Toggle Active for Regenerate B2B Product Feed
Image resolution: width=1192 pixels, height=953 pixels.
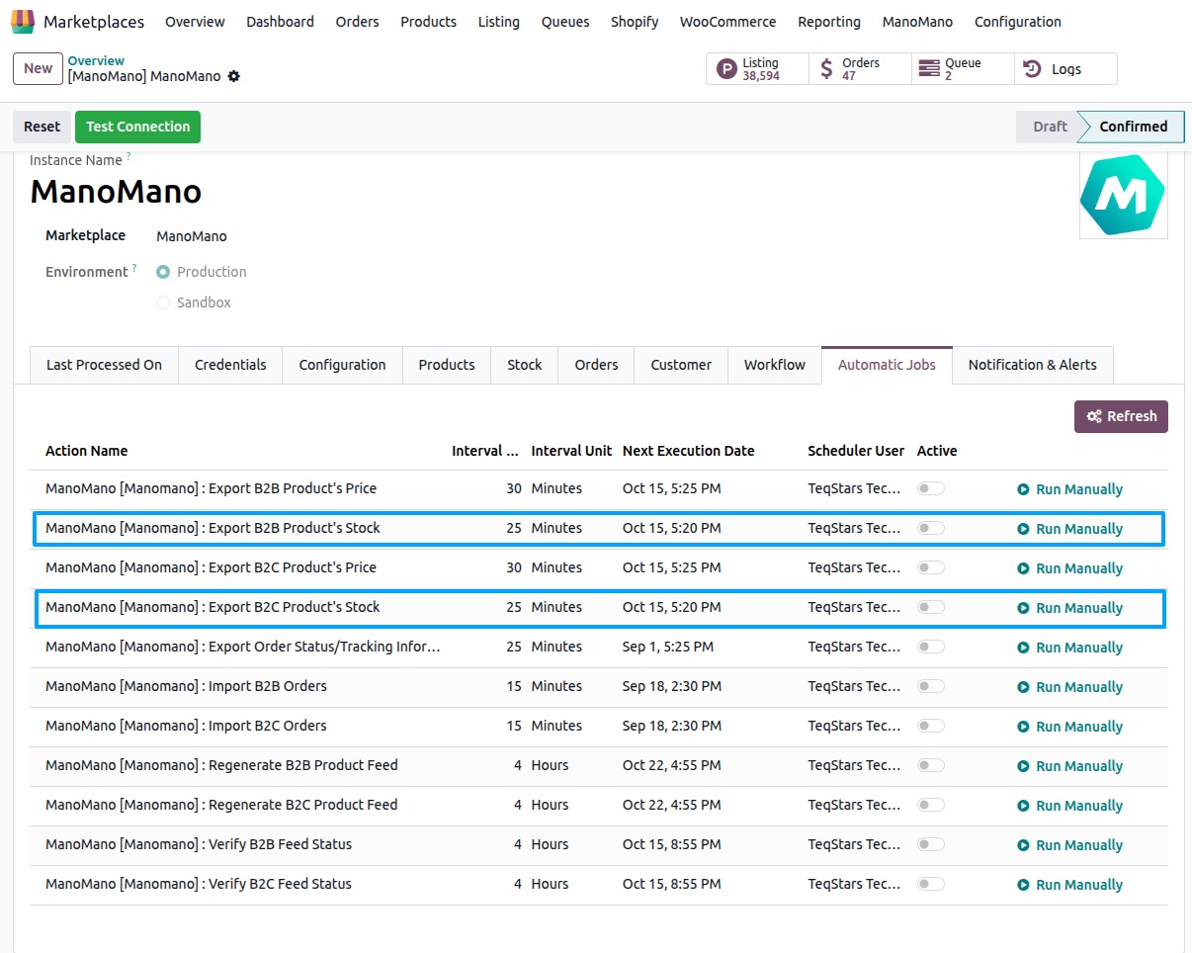pos(931,765)
